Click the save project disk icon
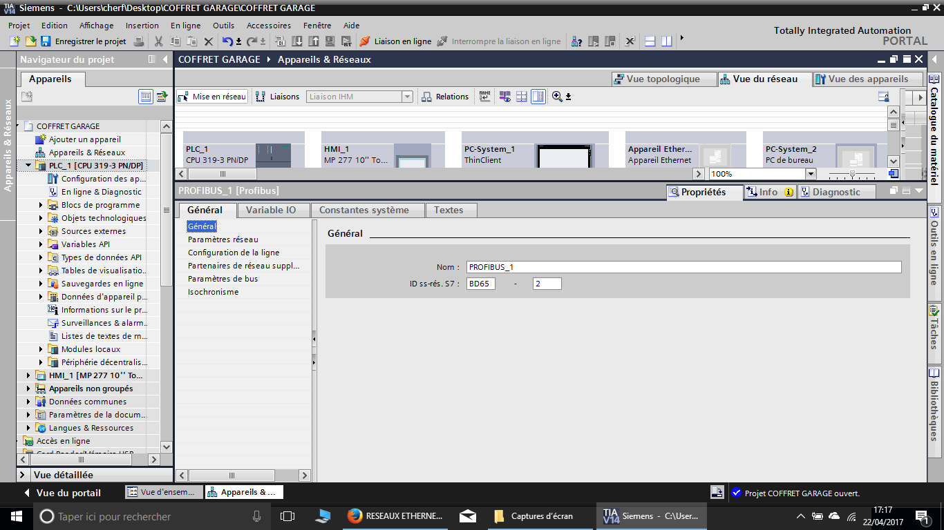Image resolution: width=944 pixels, height=530 pixels. coord(46,41)
